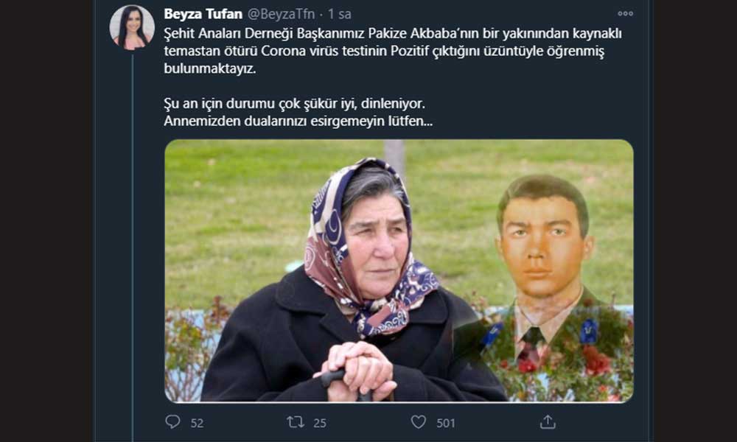Open the tweet timestamp 1 sa

(x=339, y=14)
